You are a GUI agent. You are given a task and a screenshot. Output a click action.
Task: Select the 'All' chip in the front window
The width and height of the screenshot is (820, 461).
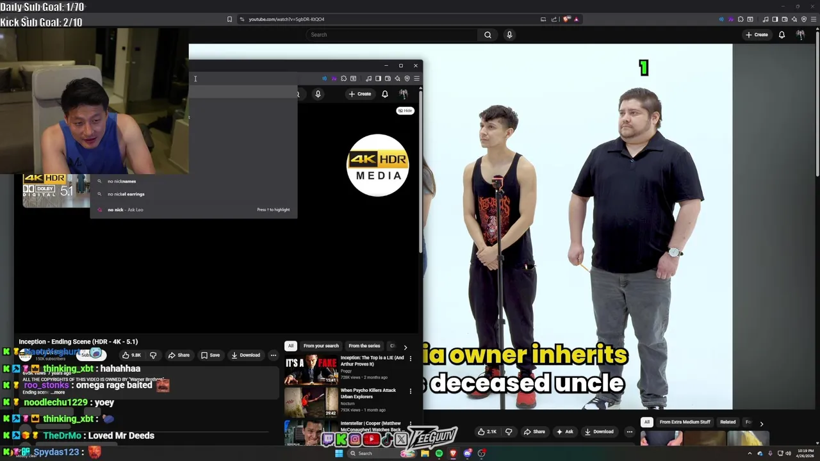[290, 346]
